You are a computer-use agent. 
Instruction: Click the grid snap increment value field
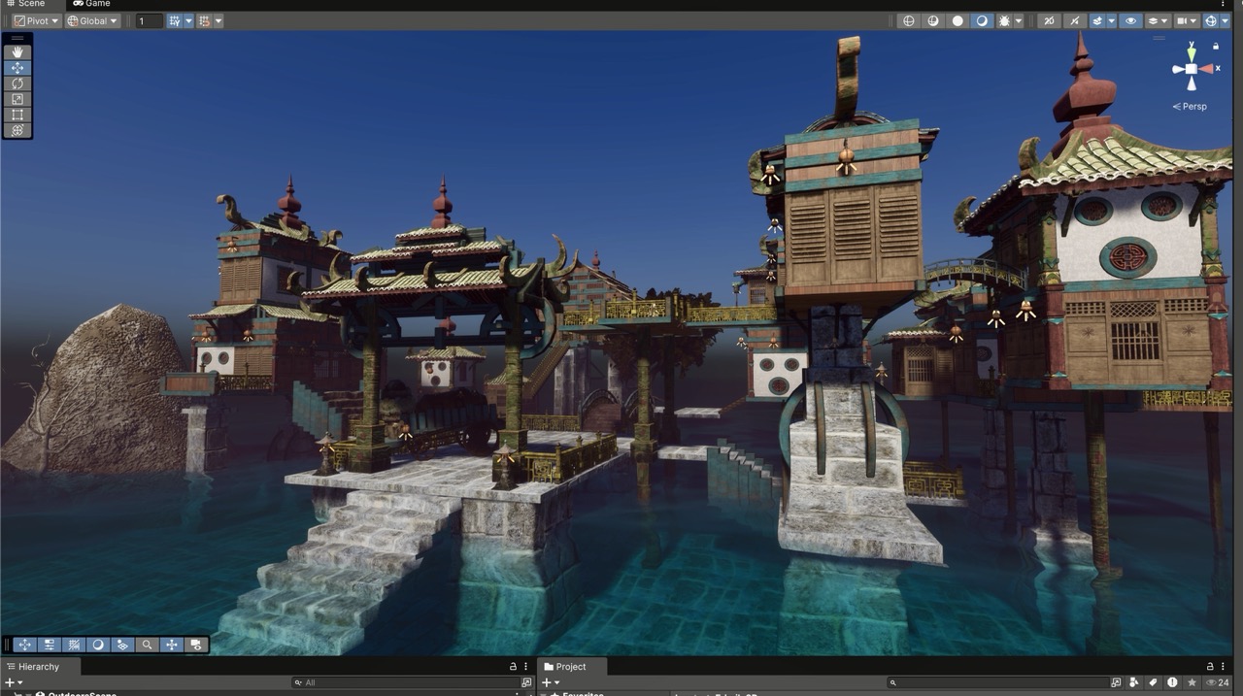point(149,20)
